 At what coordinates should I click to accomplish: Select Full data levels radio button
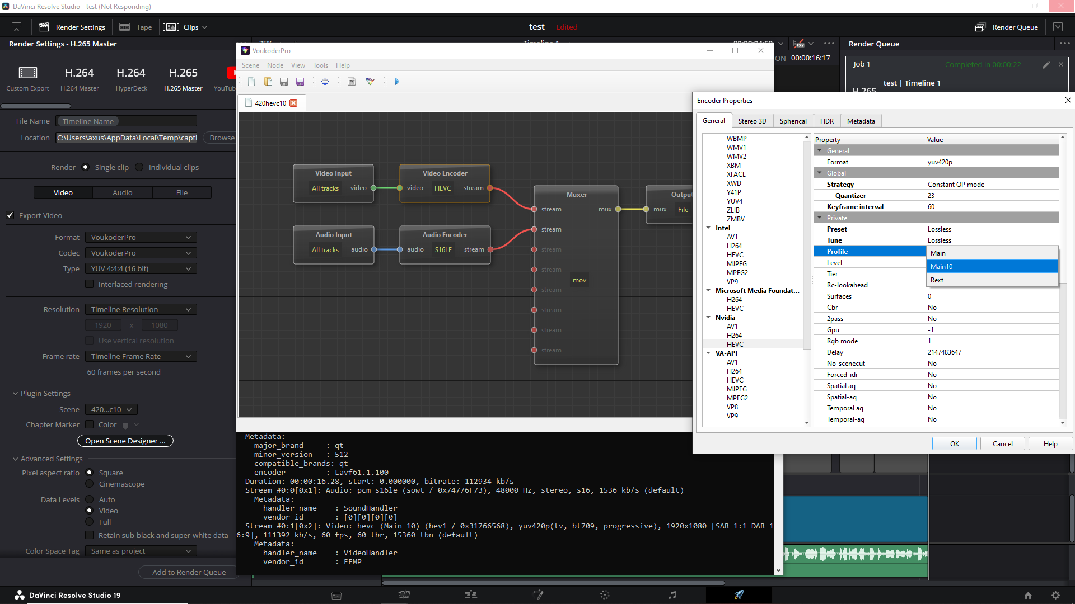90,522
